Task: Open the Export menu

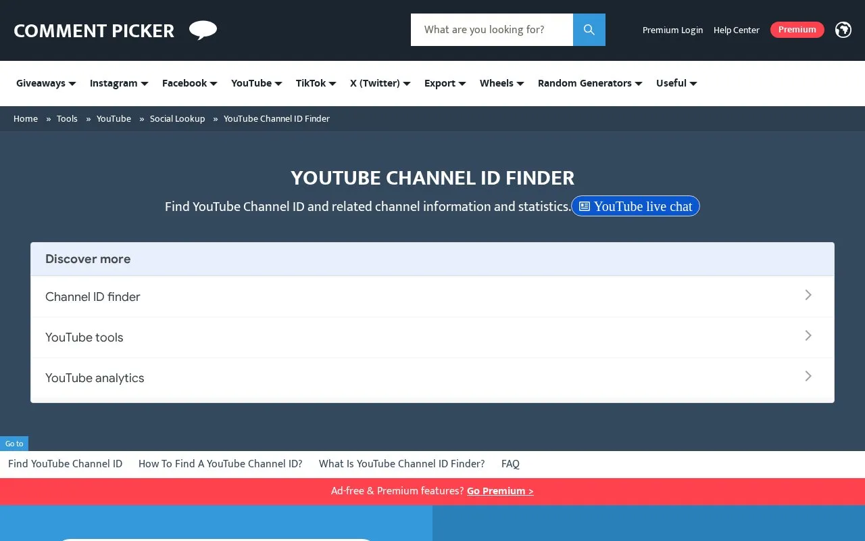Action: [x=445, y=83]
